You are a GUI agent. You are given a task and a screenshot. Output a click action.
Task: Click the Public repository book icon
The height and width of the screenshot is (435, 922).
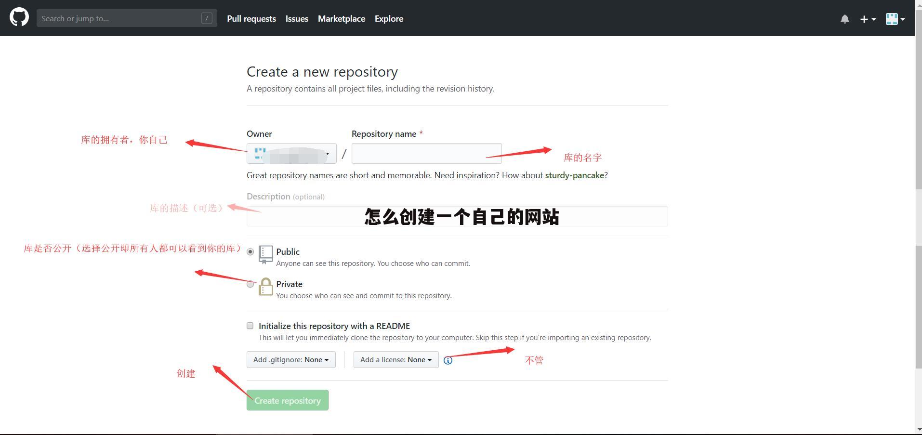click(265, 254)
